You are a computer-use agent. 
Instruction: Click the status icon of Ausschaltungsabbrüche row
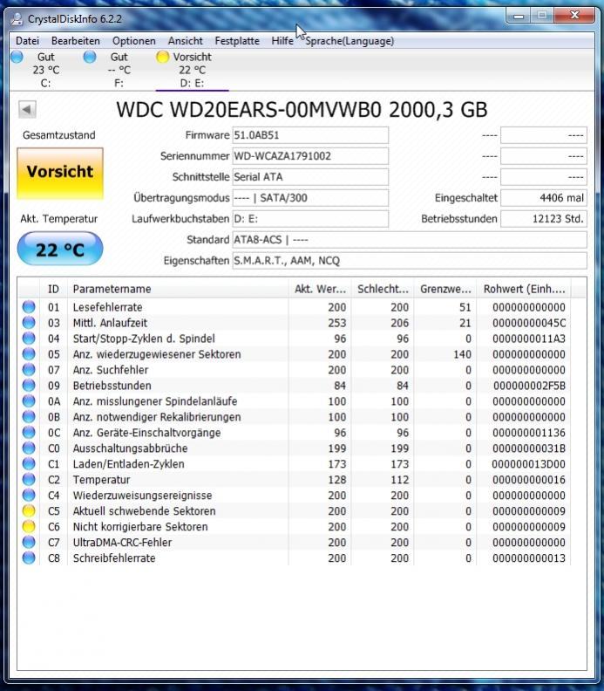pos(29,448)
